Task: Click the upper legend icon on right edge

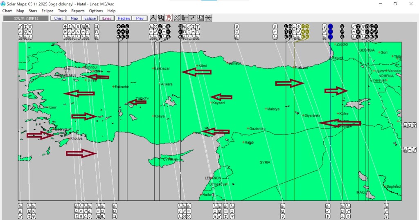Action: coord(408,125)
